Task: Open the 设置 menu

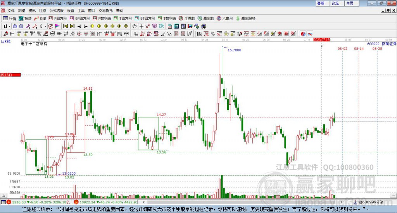Action: (x=71, y=10)
